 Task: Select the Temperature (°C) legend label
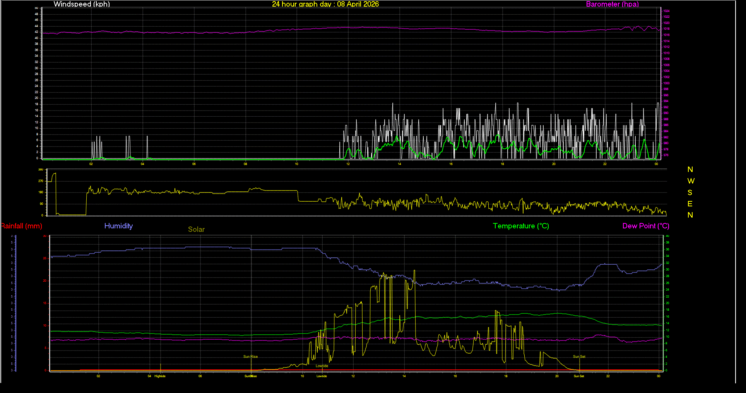coord(520,226)
